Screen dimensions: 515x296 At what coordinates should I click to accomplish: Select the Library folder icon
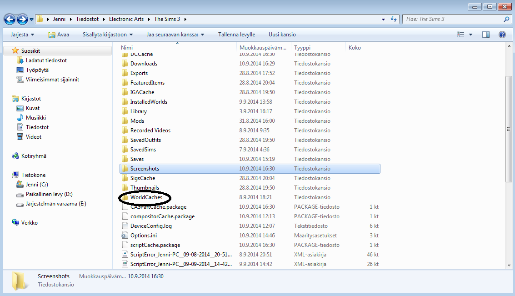(125, 110)
